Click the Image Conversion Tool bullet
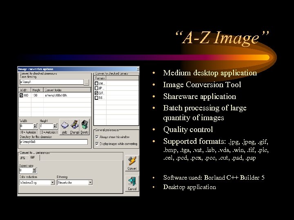 click(x=202, y=85)
